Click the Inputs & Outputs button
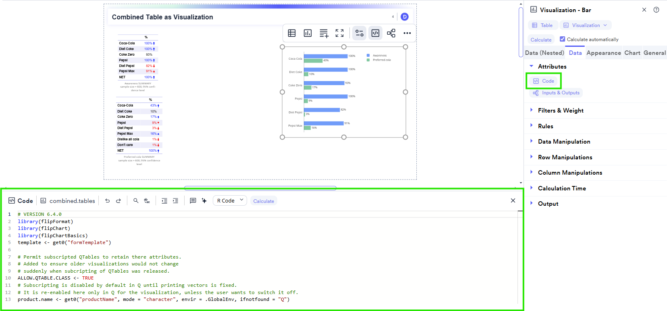The width and height of the screenshot is (667, 311). 556,93
